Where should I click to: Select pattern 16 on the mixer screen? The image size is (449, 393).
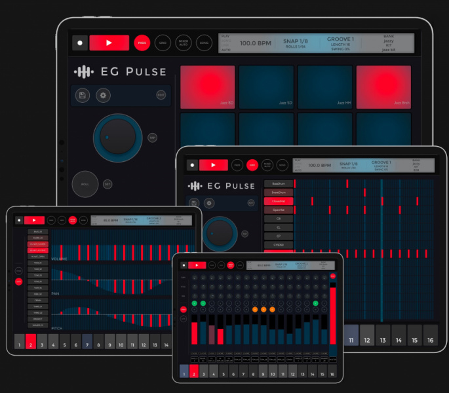tap(332, 371)
